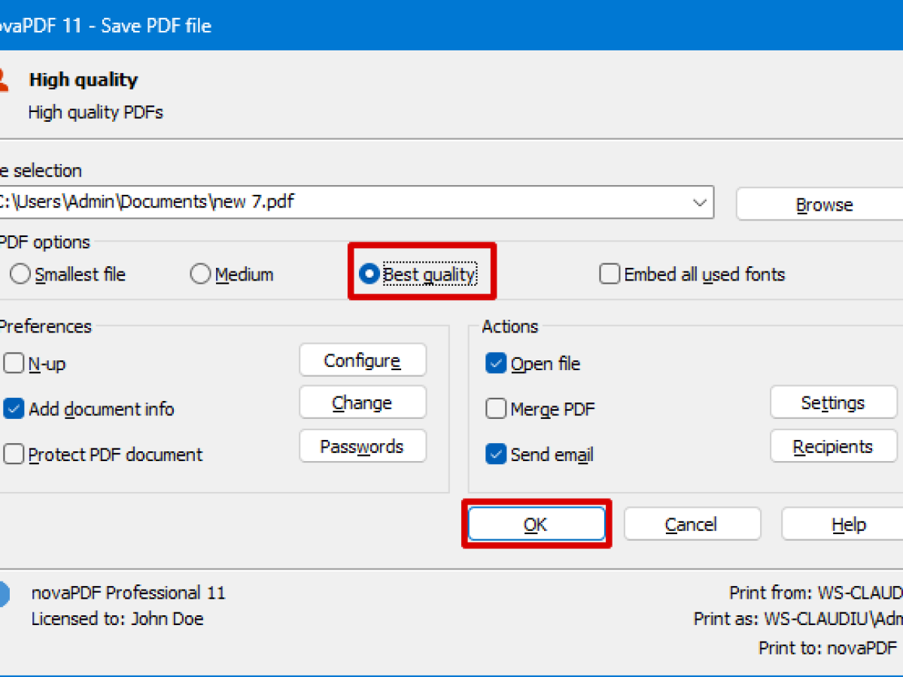Image resolution: width=903 pixels, height=677 pixels.
Task: Click the High quality profile icon
Action: tap(4, 80)
